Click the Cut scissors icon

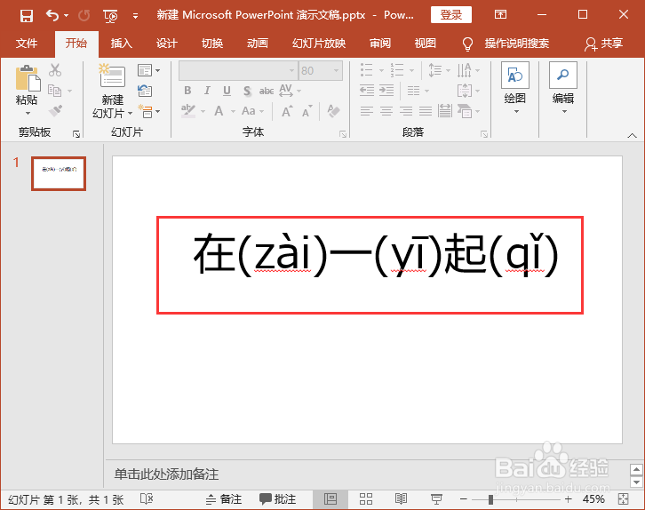point(55,70)
